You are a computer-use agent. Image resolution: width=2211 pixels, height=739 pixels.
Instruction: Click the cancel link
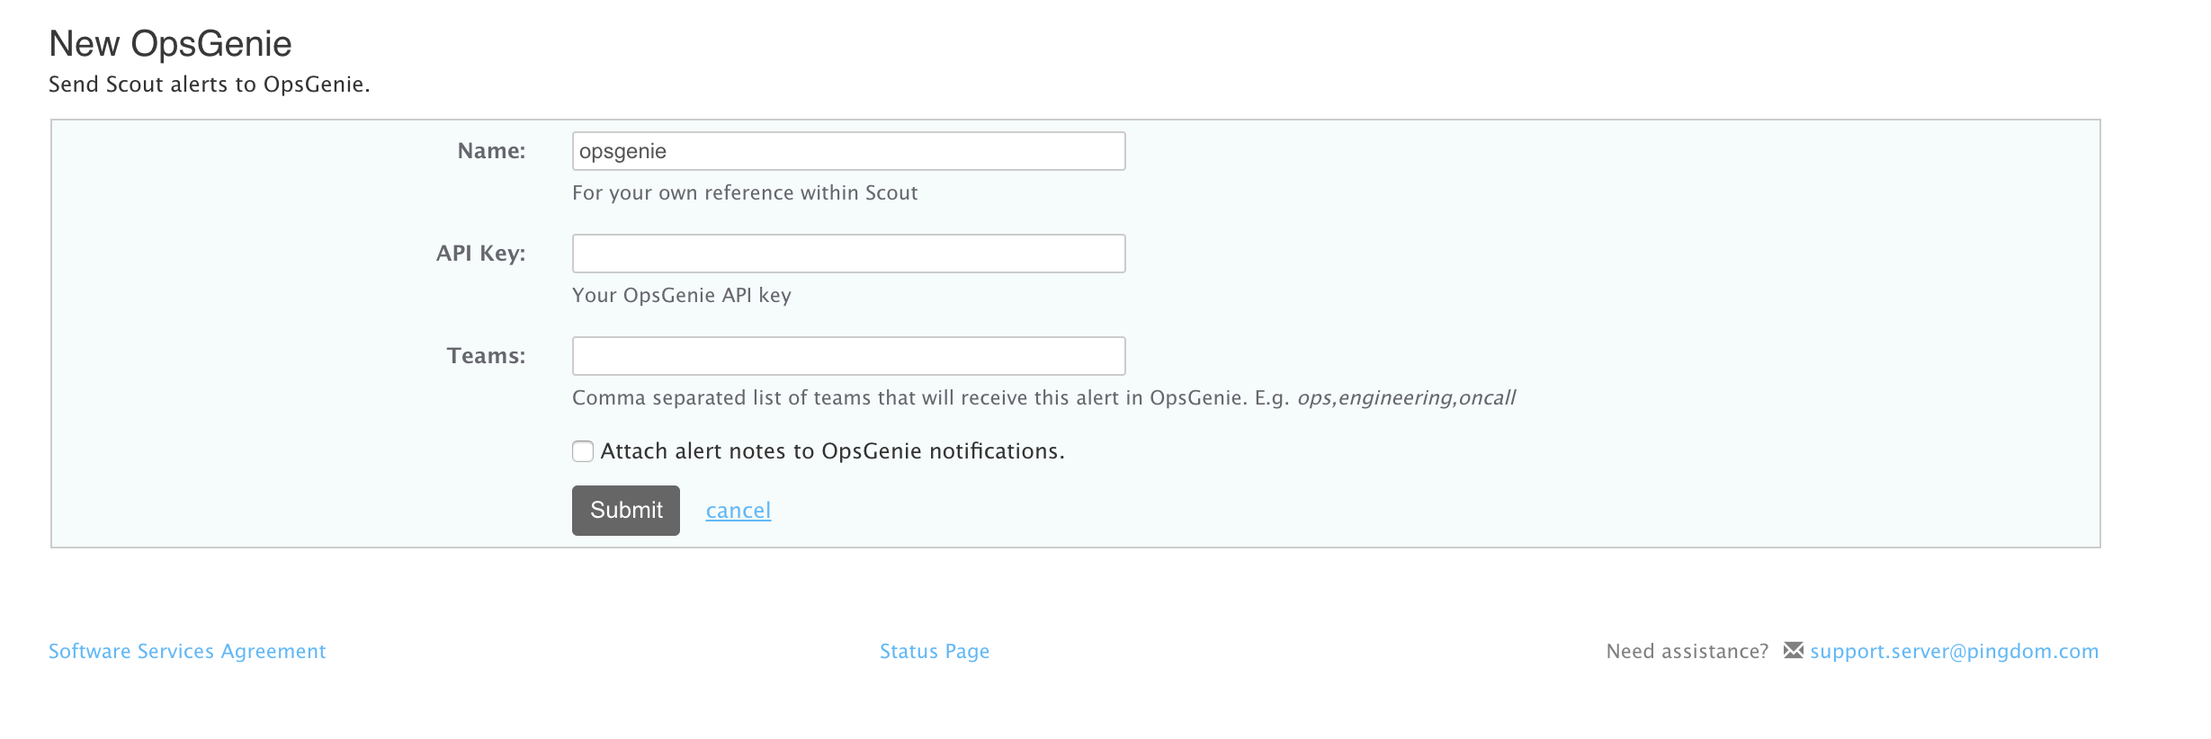point(738,510)
